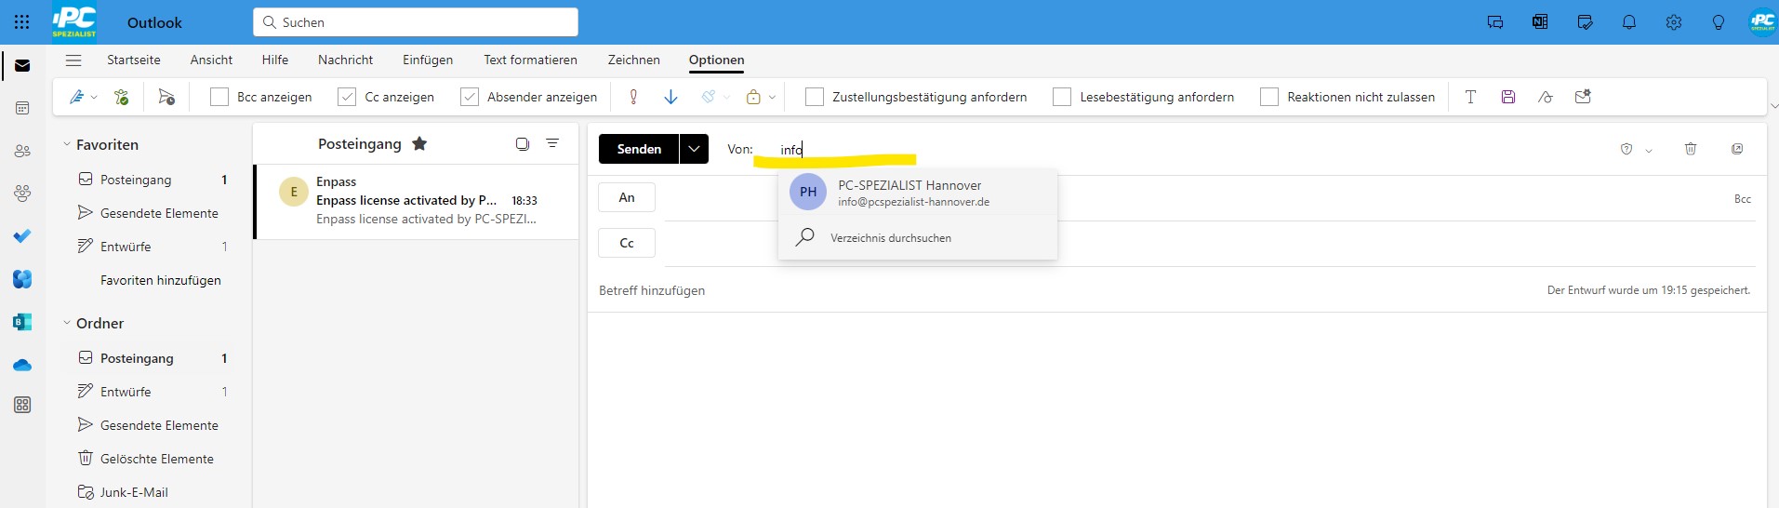Click the save draft disk icon

1508,97
